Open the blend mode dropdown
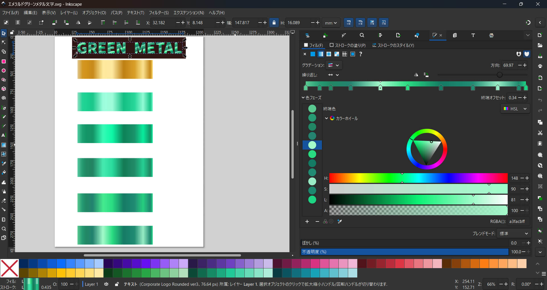547x290 pixels. 514,233
